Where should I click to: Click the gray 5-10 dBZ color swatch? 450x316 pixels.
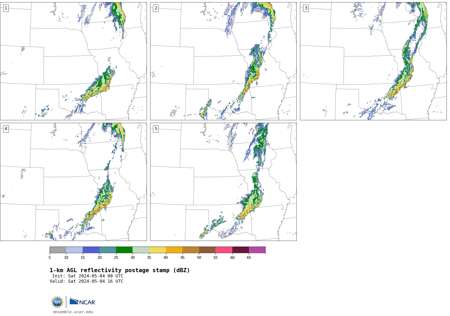58,250
